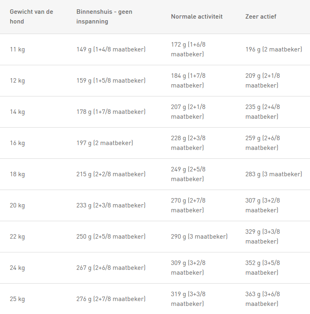Click the '196 g (2 maatbeker)' cell

pyautogui.click(x=274, y=49)
